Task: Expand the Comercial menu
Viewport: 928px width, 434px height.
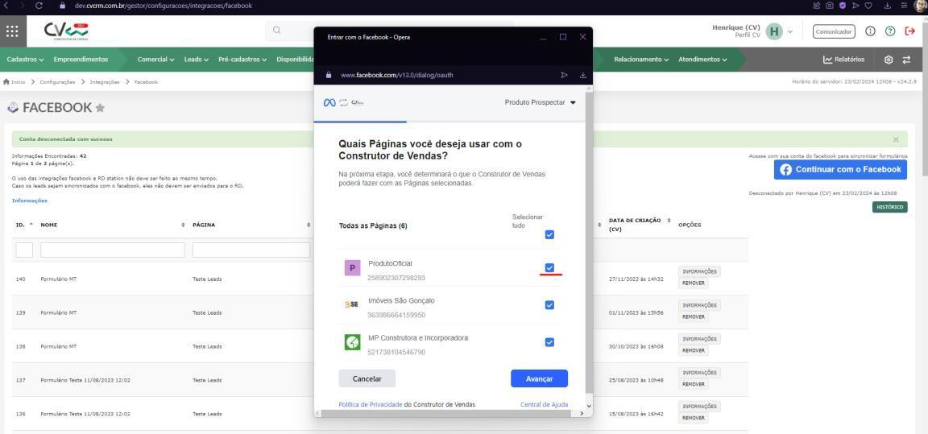Action: pos(155,60)
